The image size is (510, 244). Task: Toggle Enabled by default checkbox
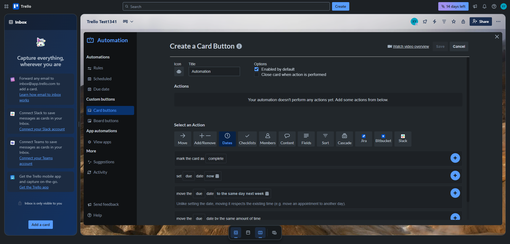(x=256, y=69)
